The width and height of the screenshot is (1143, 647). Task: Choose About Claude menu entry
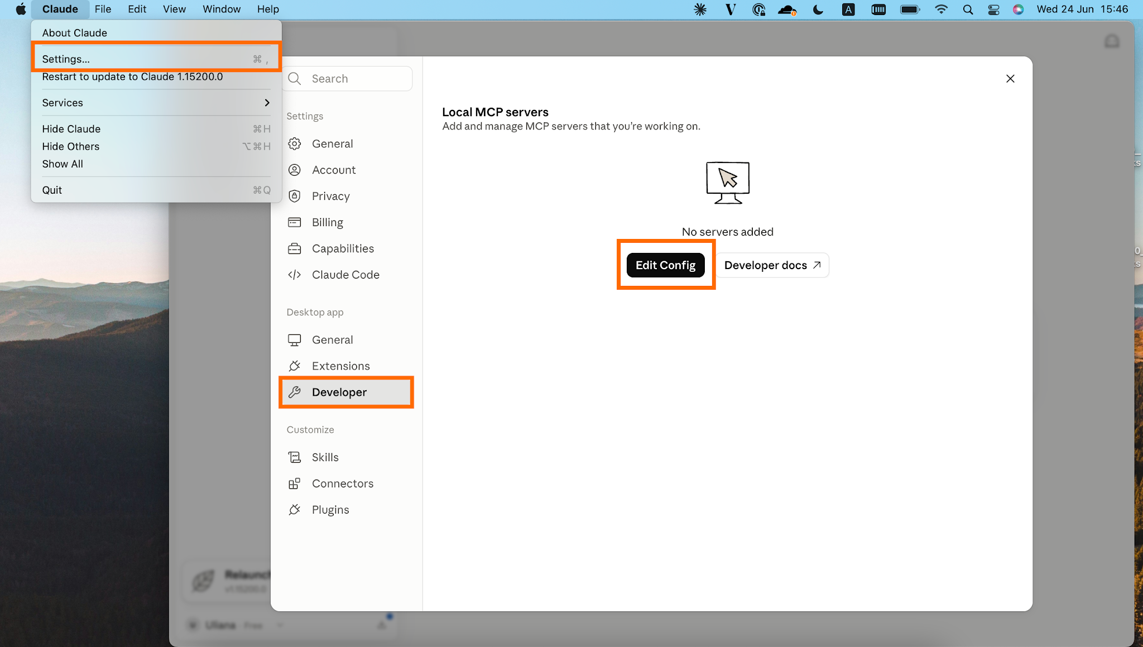click(156, 33)
